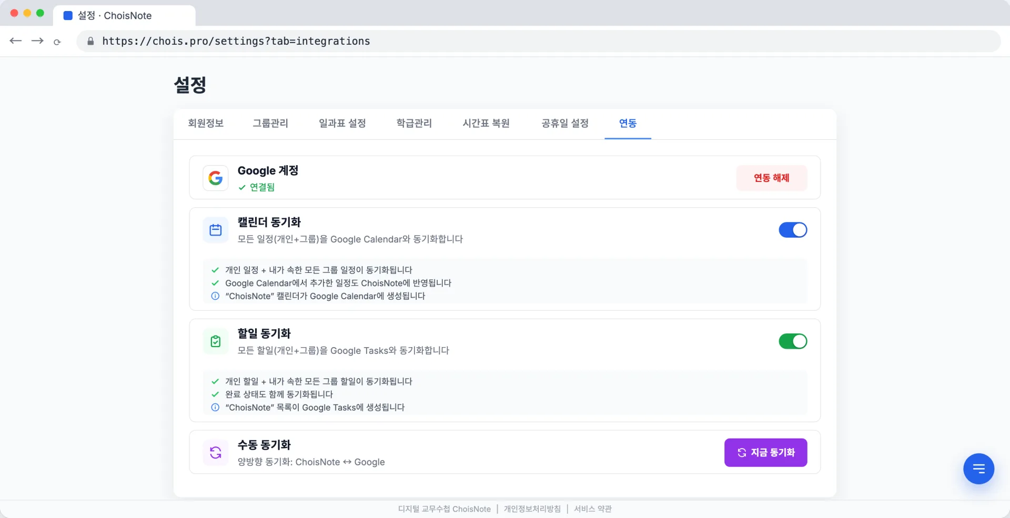Select the 연동 tab
The width and height of the screenshot is (1010, 518).
pos(628,124)
